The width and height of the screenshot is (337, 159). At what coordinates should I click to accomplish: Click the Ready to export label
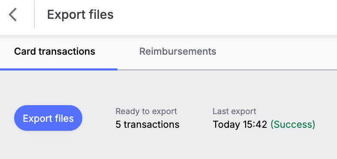click(x=146, y=111)
